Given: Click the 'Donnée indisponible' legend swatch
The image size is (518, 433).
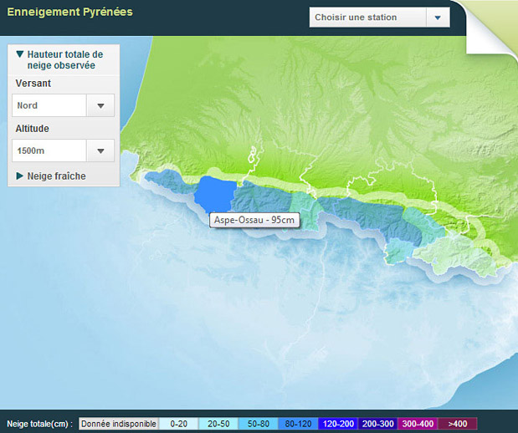Looking at the screenshot, I should point(118,424).
